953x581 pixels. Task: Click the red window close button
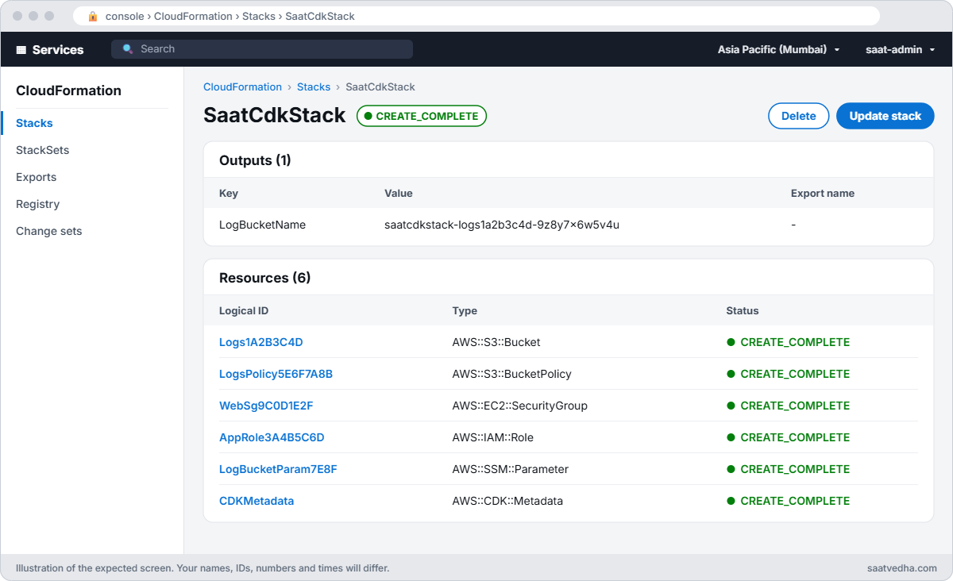point(17,16)
